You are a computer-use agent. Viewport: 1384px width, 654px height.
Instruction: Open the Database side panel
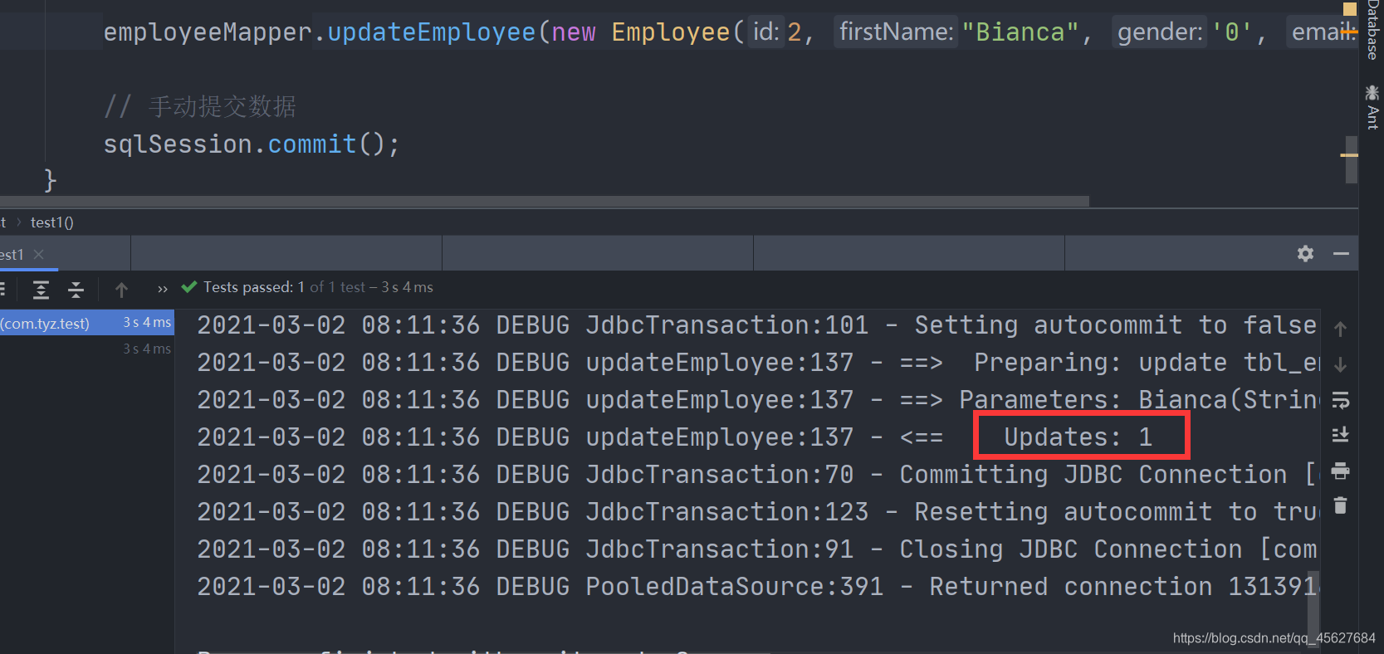1372,30
